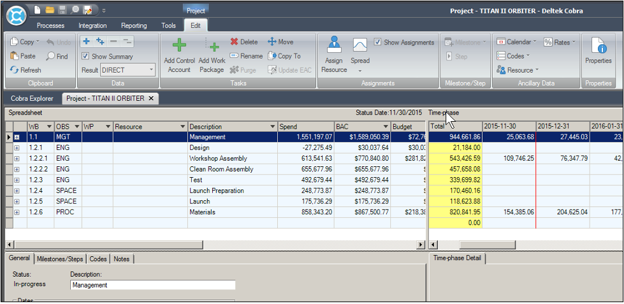Click the spreadsheet horizontal scrollbar
624x304 pixels.
coord(215,244)
